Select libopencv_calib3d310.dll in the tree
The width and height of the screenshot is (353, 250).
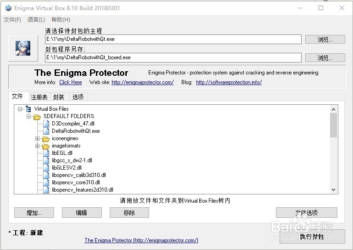(x=79, y=175)
